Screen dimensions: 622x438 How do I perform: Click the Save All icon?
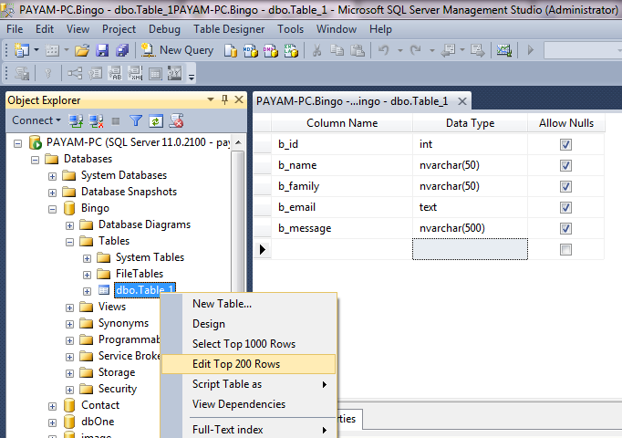(122, 50)
